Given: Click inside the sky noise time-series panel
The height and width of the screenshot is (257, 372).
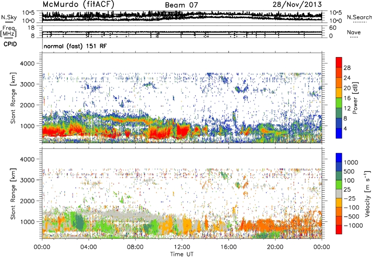Looking at the screenshot, I should point(182,16).
